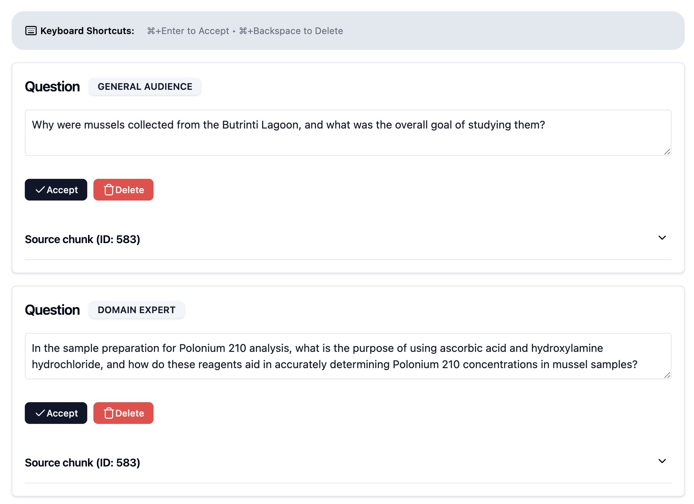Click the ⌘+Backspace to Delete hint text
The image size is (694, 504).
291,31
